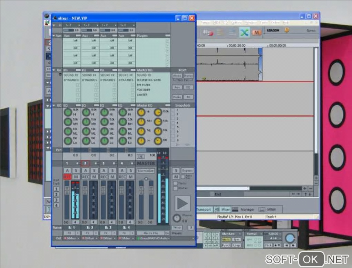Disarm the red REC on channel 1
Viewport: 352px width, 268px height.
point(67,177)
